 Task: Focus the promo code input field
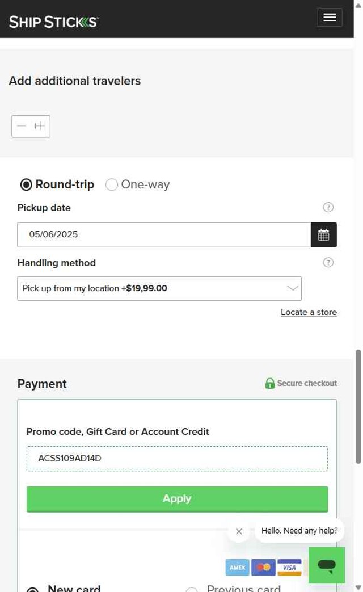[x=177, y=459]
